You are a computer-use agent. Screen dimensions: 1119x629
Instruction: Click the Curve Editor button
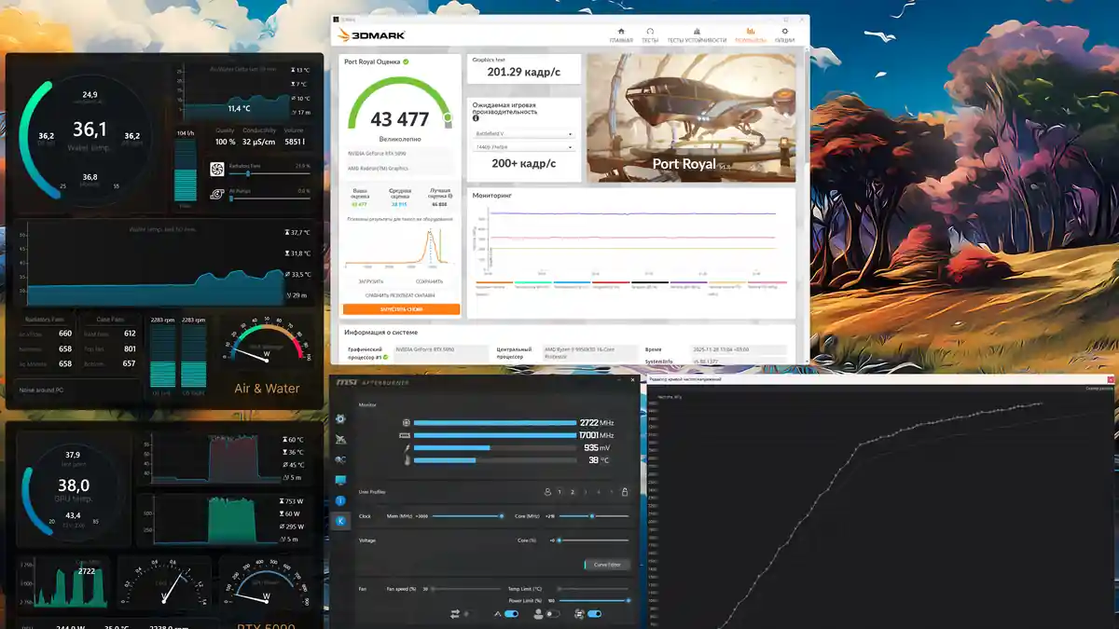pos(606,565)
